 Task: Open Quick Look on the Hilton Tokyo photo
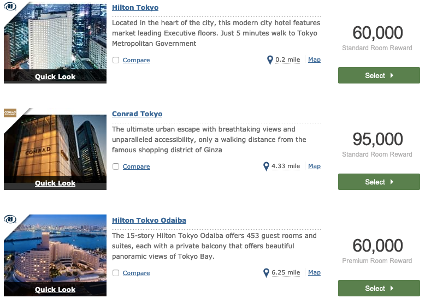tap(55, 76)
